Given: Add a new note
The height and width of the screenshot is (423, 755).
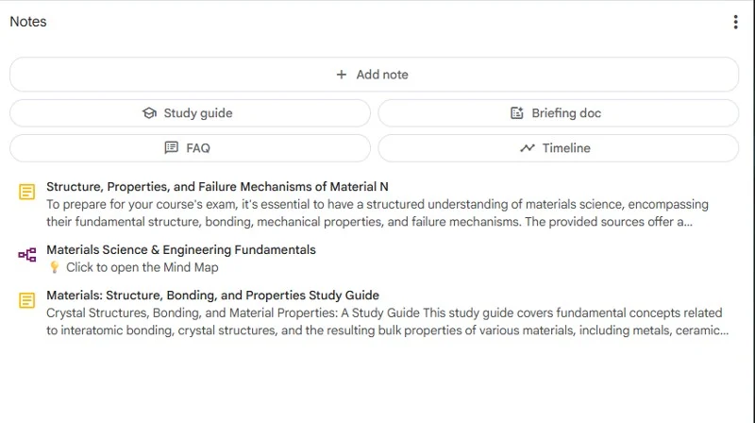Looking at the screenshot, I should click(x=374, y=75).
